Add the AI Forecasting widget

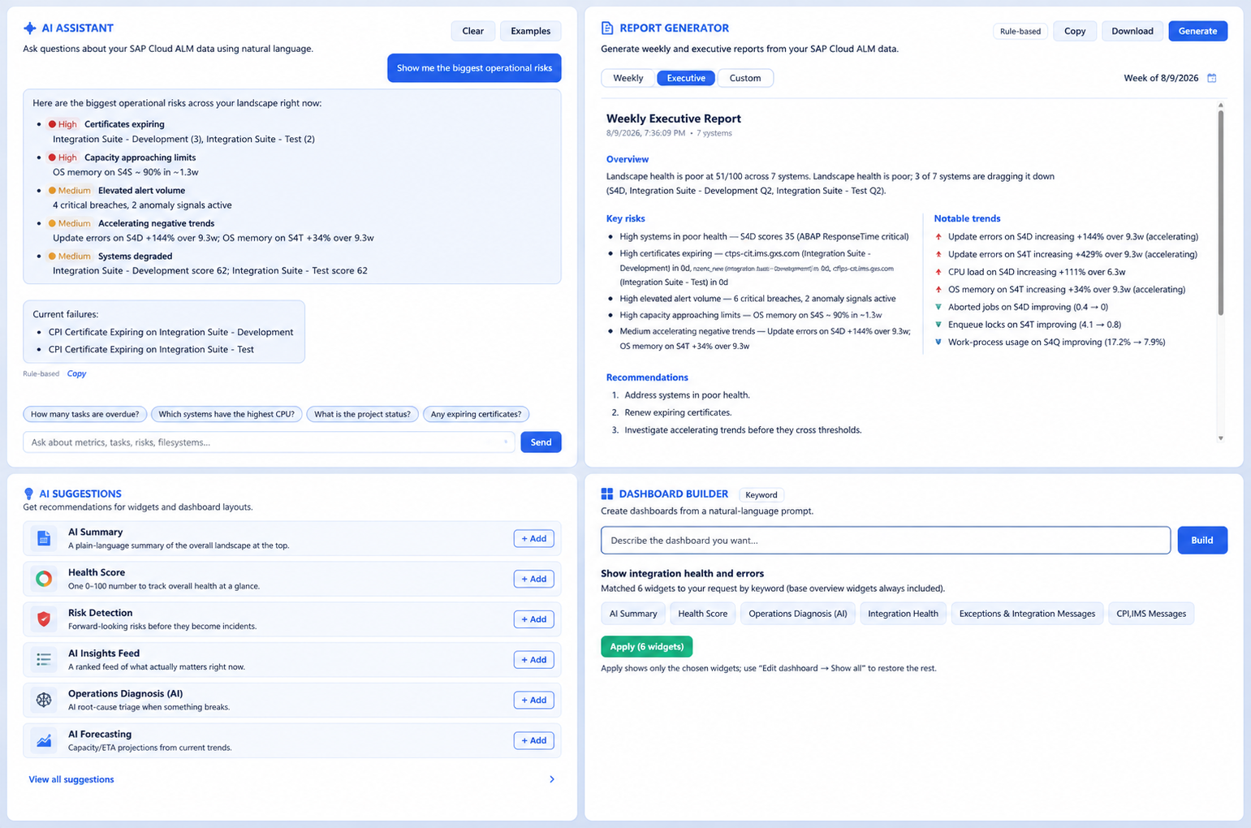533,740
